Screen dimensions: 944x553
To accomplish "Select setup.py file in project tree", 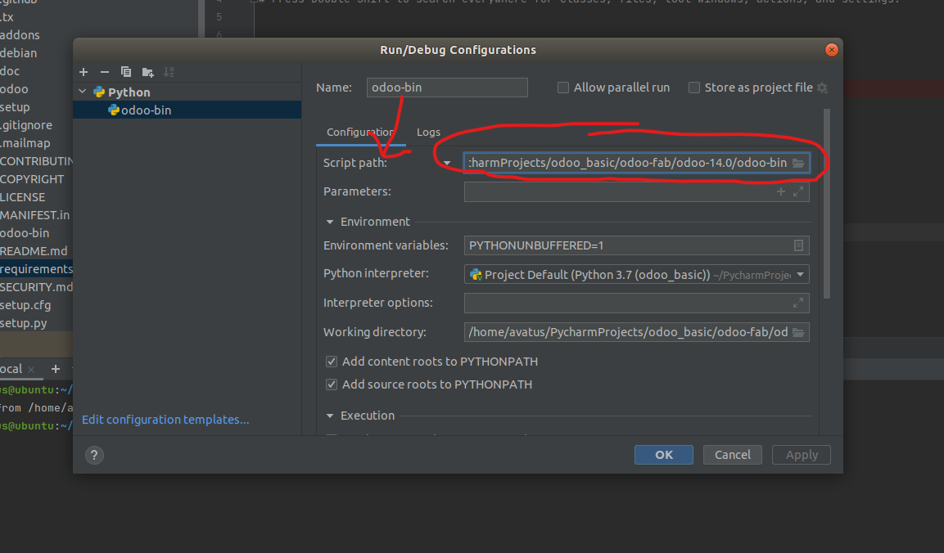I will click(24, 323).
